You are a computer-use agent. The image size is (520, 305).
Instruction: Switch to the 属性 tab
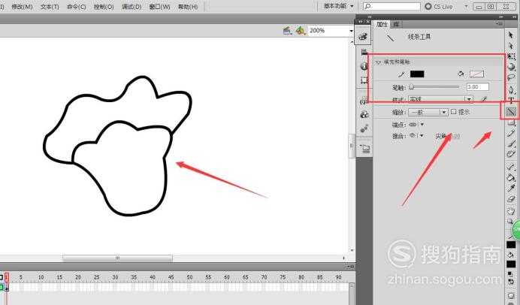(x=382, y=24)
